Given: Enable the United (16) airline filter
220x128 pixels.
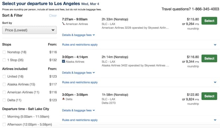Looking at the screenshot, I should 4,76.
